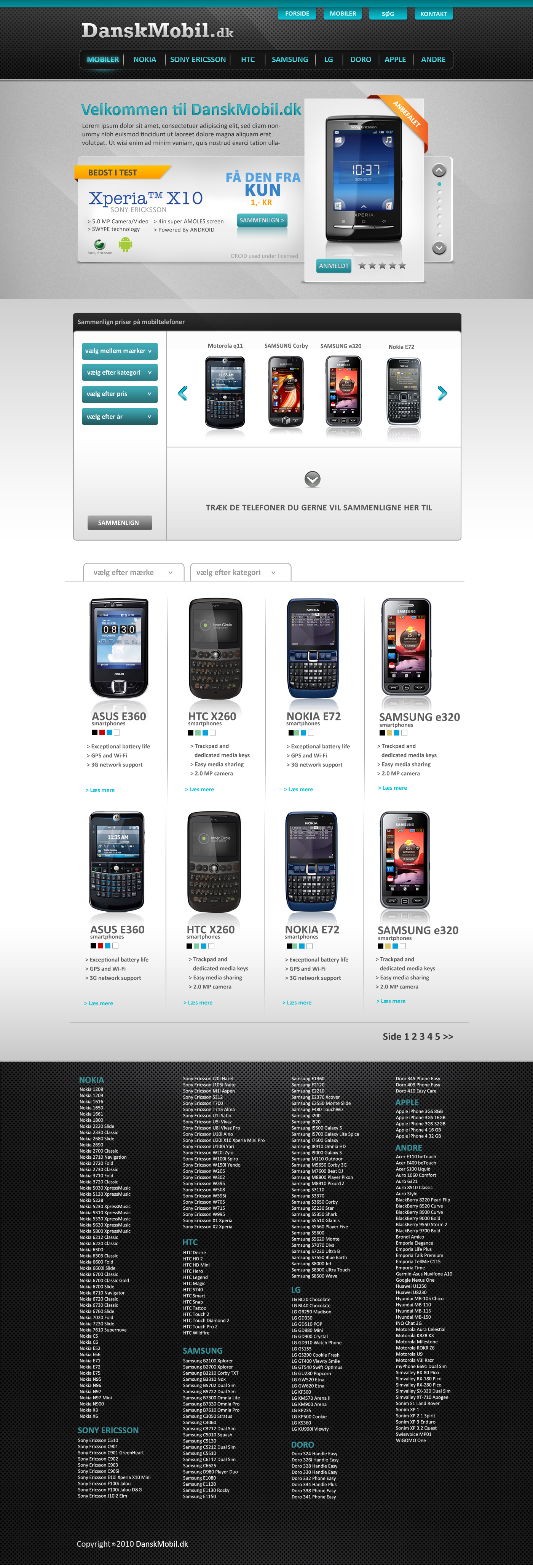Click the fifth rating star

(x=402, y=265)
